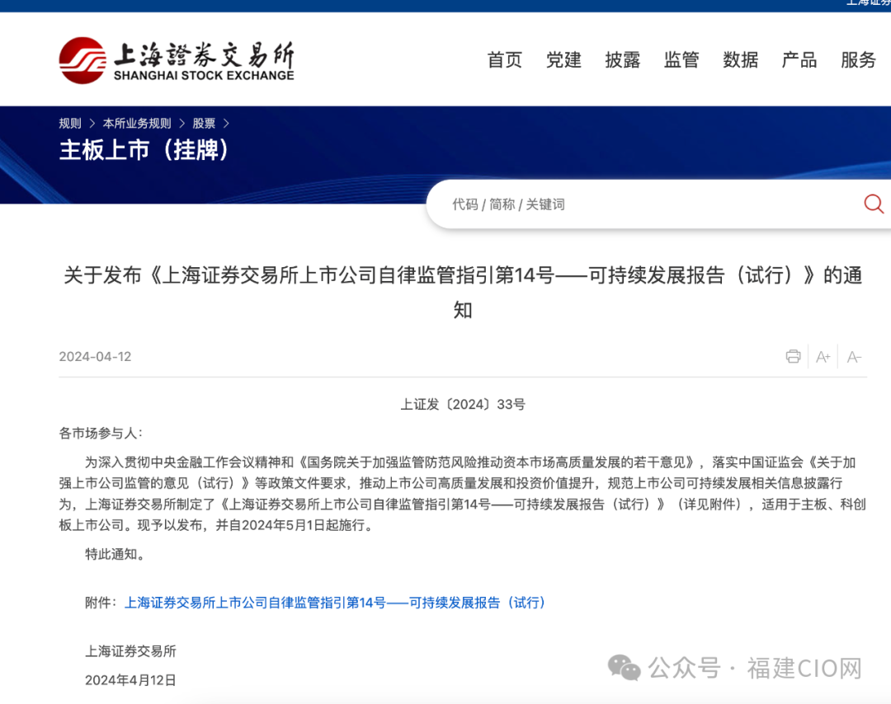Go to the 党建 section
Screen dimensions: 891x704
(563, 60)
